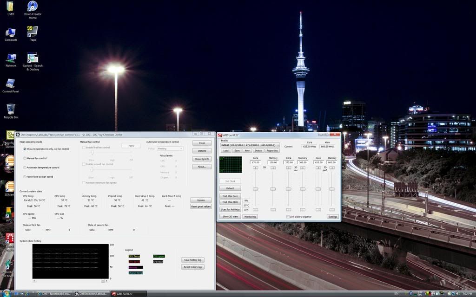Click the Show SysInfo button

pos(202,159)
